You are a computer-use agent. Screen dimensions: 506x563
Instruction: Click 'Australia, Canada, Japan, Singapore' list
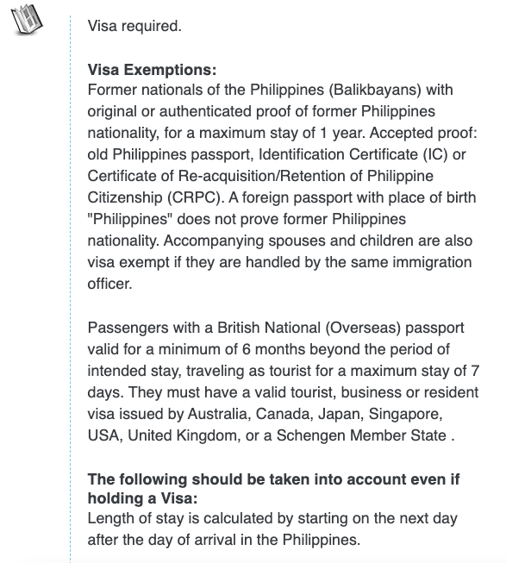(x=315, y=414)
